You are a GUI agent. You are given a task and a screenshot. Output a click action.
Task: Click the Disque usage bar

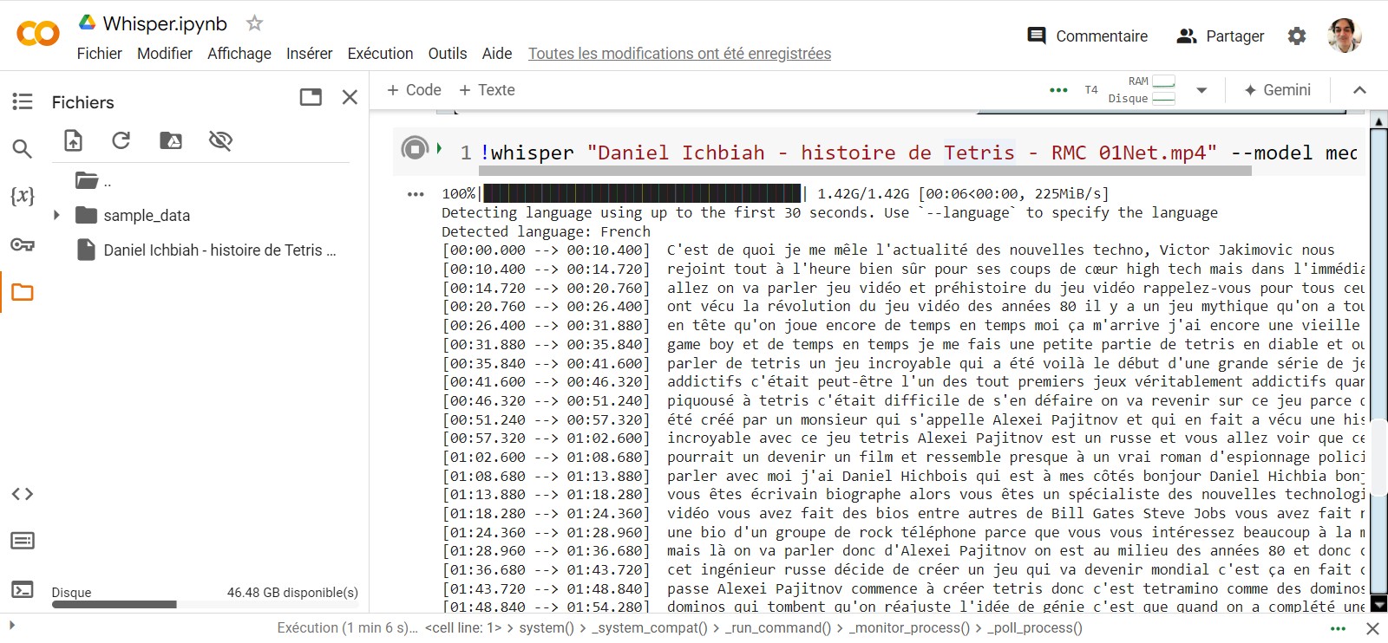[x=205, y=605]
